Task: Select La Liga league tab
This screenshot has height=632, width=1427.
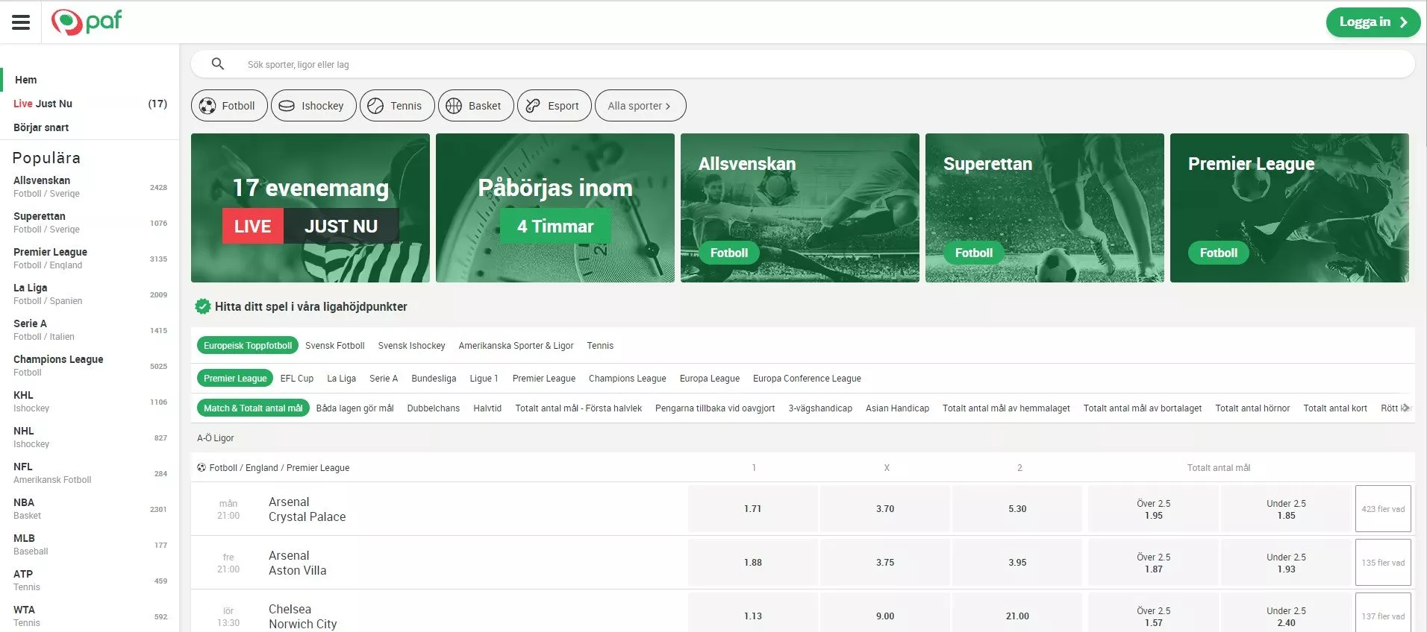Action: pyautogui.click(x=341, y=379)
